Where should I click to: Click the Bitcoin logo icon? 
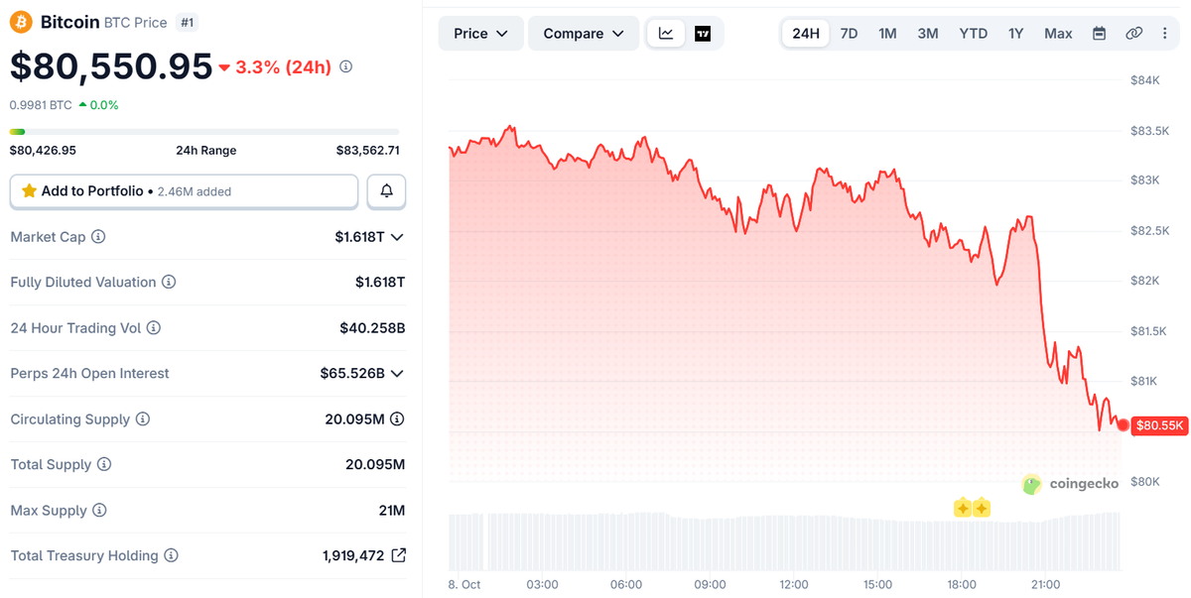click(21, 21)
